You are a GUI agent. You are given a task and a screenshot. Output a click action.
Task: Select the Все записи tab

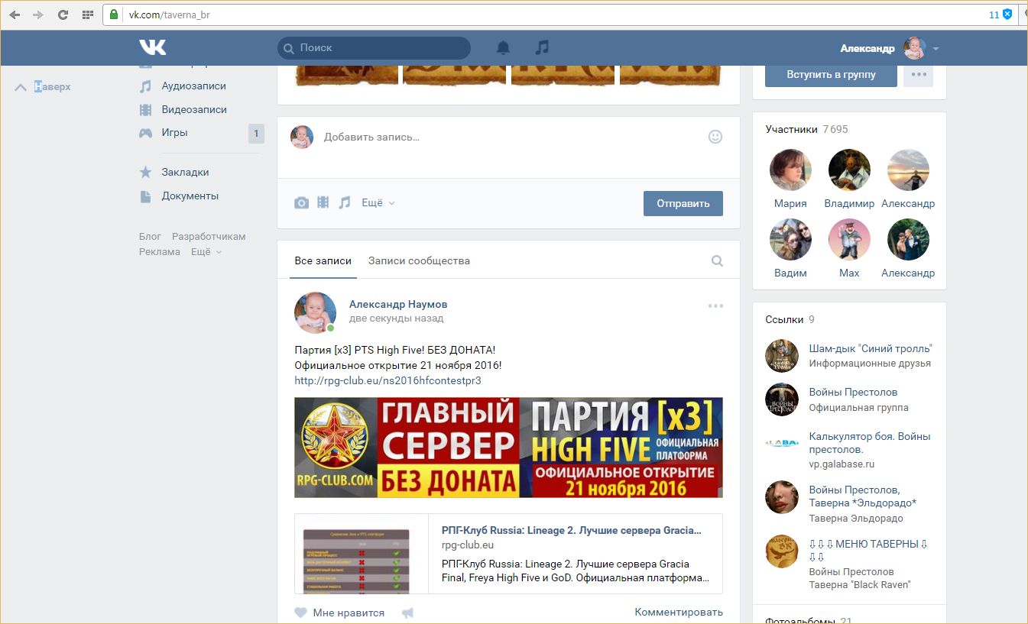click(323, 260)
